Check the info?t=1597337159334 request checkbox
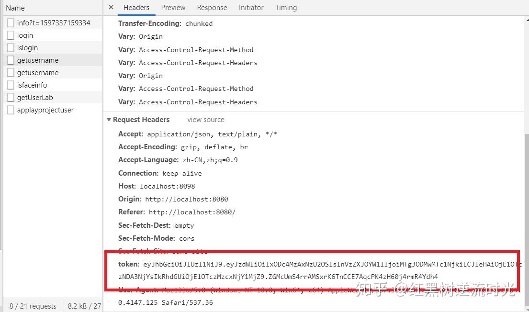The image size is (529, 312). click(x=10, y=22)
